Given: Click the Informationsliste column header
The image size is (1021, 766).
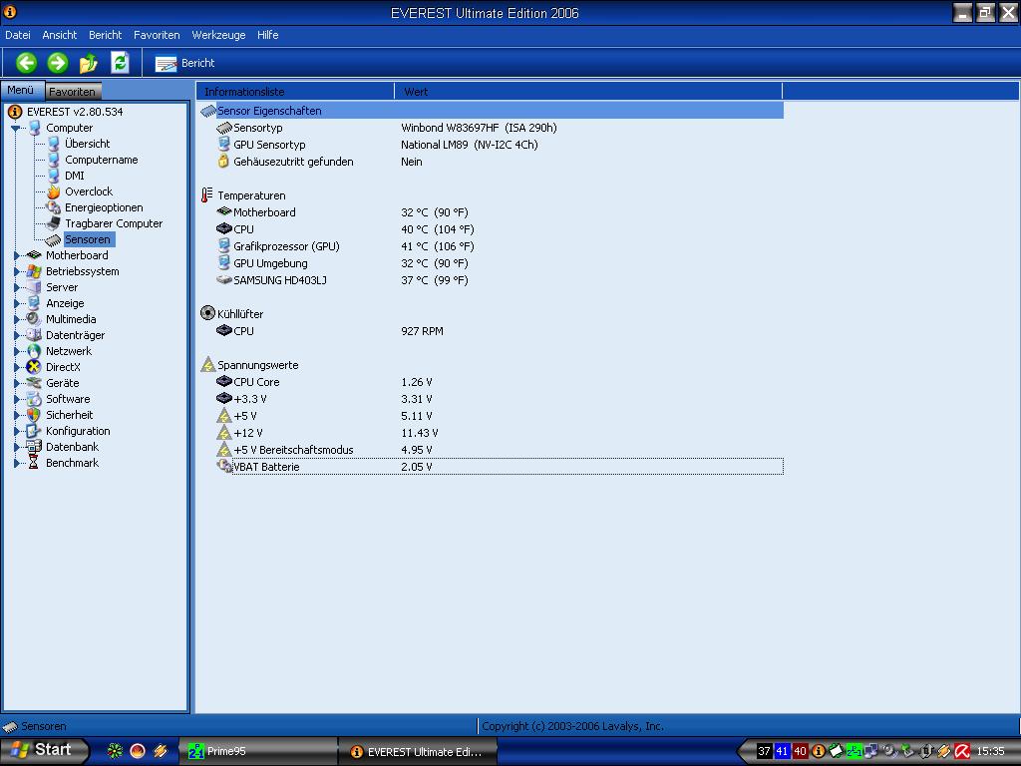Looking at the screenshot, I should [x=295, y=91].
